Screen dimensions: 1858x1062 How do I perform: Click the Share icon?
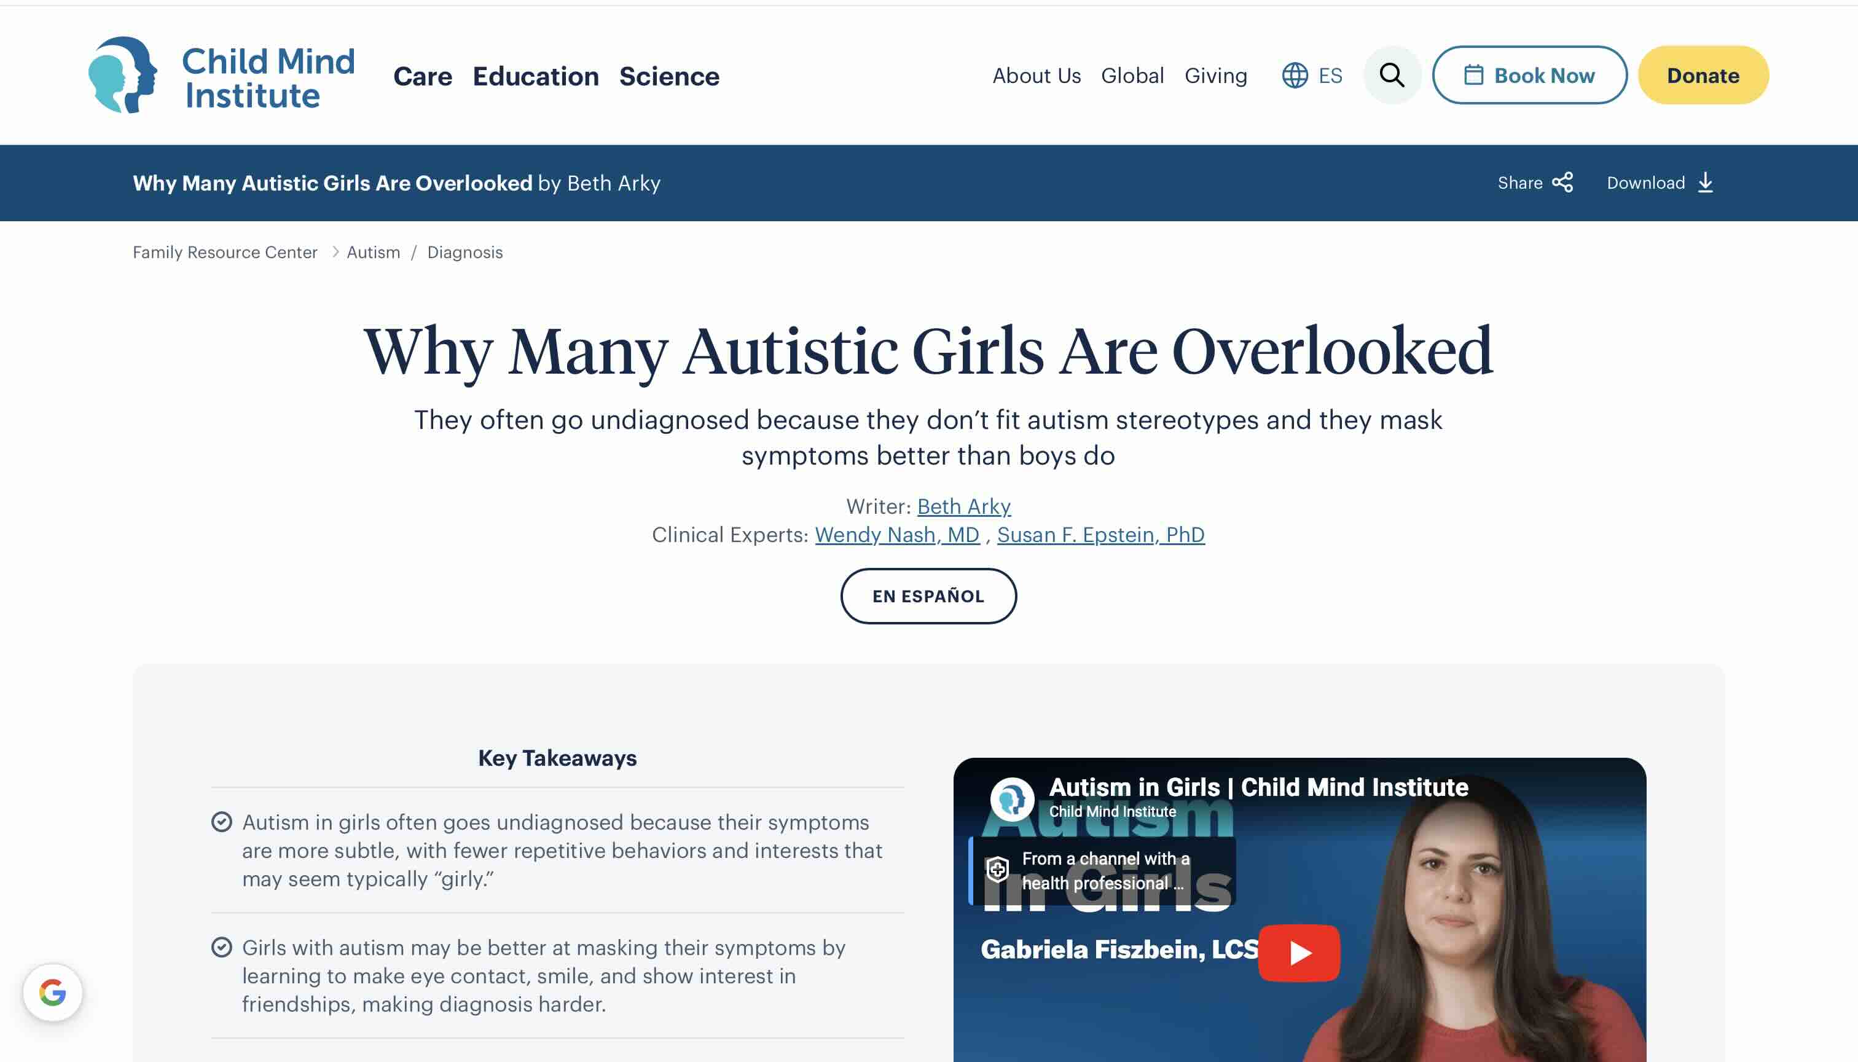pos(1562,183)
